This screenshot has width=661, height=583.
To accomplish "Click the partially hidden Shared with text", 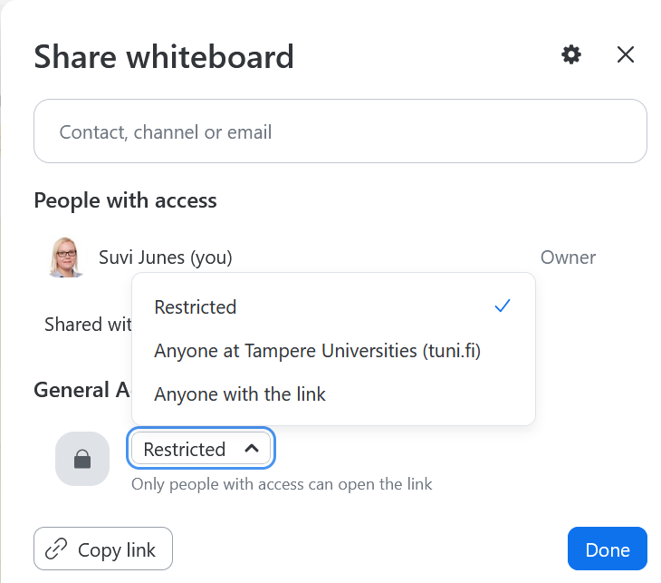I will [88, 325].
